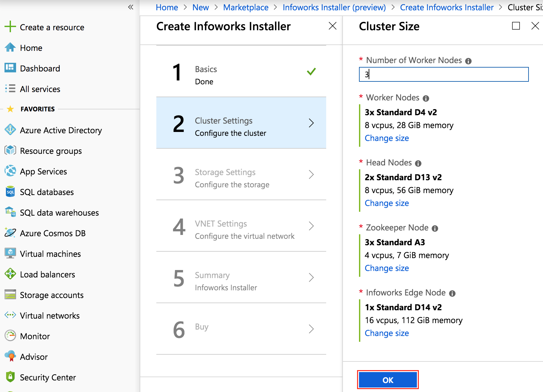Click info icon next to Zookeeper Node
Viewport: 543px width, 392px height.
click(435, 229)
